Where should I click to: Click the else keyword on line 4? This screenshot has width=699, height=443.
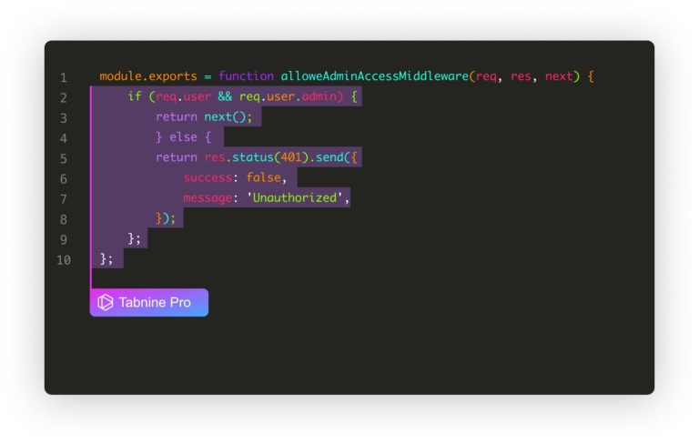tap(183, 136)
